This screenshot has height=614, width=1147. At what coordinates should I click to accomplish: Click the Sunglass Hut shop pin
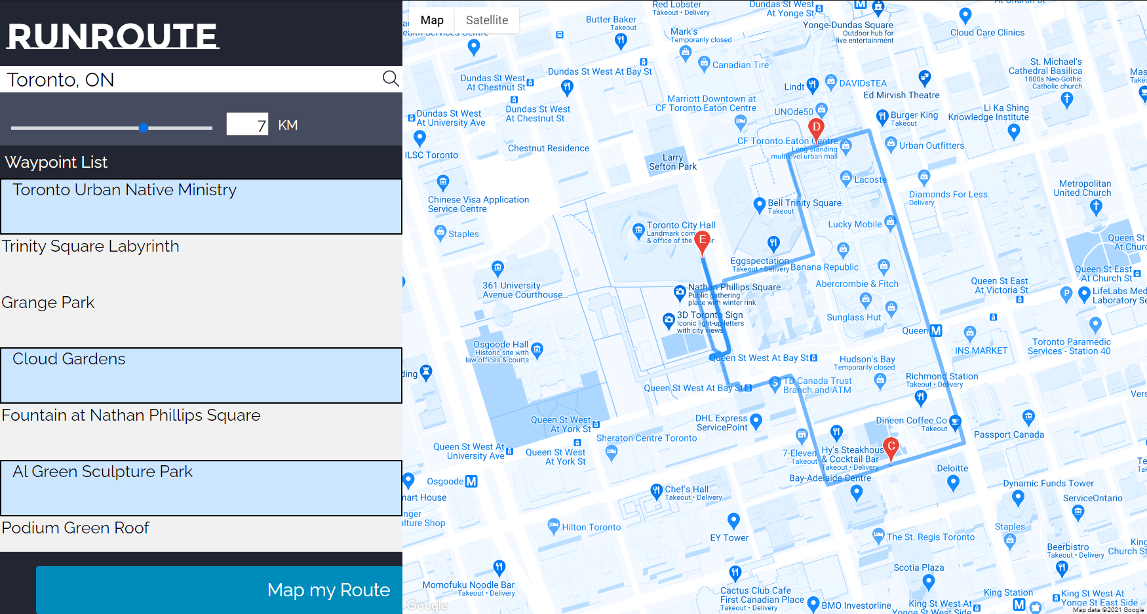click(x=866, y=301)
